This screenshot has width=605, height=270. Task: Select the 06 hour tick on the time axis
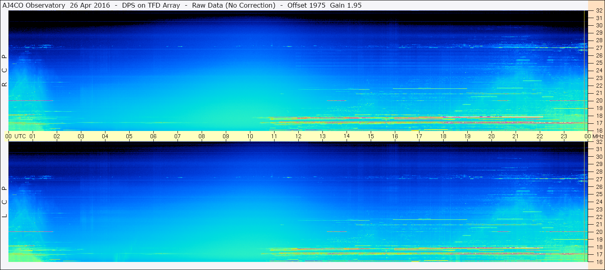pyautogui.click(x=153, y=137)
